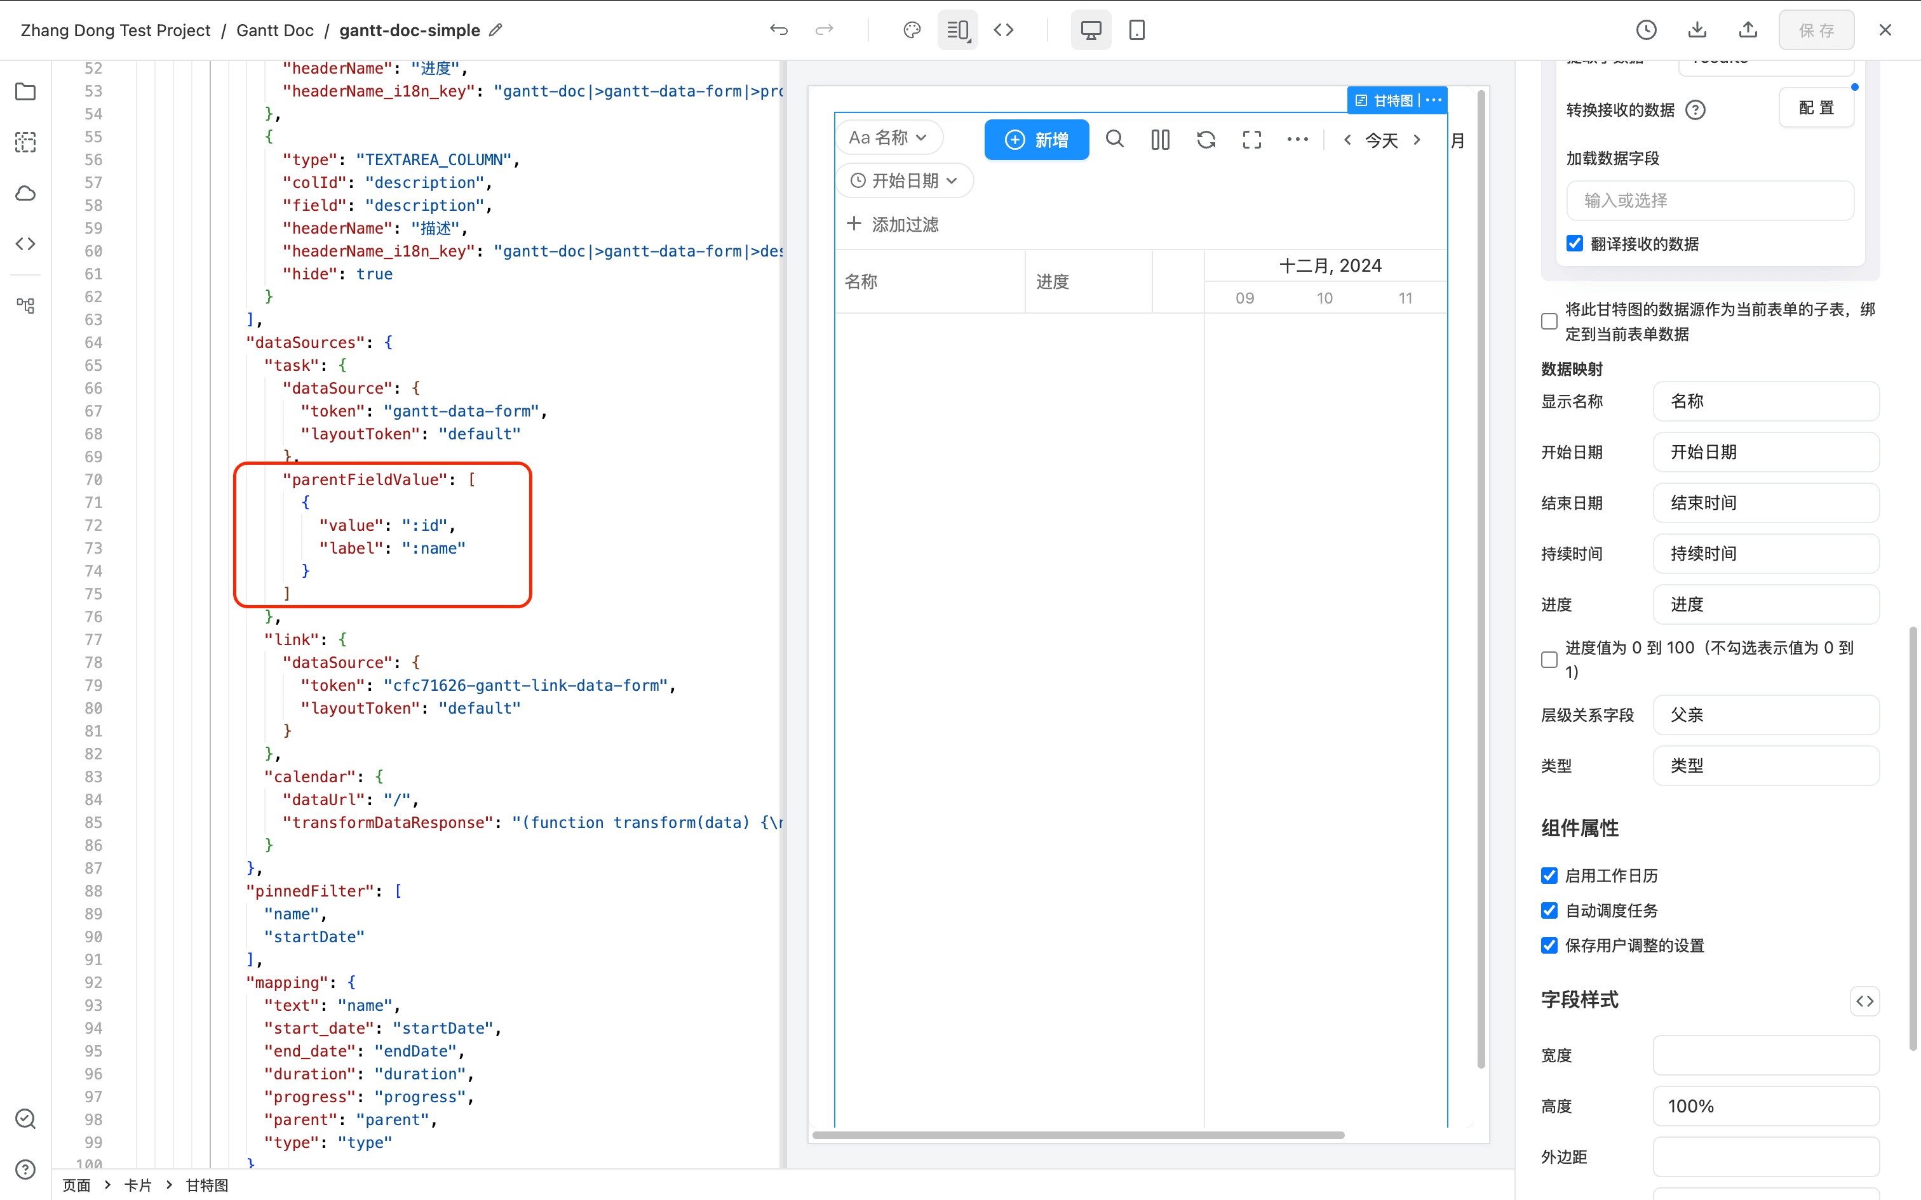Click the upload/export icon in the top bar

[x=1748, y=30]
